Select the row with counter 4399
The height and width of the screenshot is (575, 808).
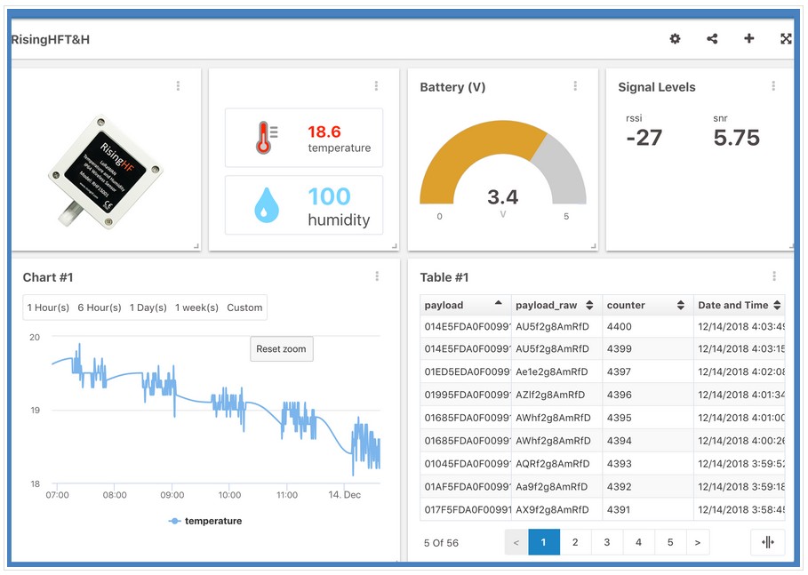pyautogui.click(x=602, y=348)
